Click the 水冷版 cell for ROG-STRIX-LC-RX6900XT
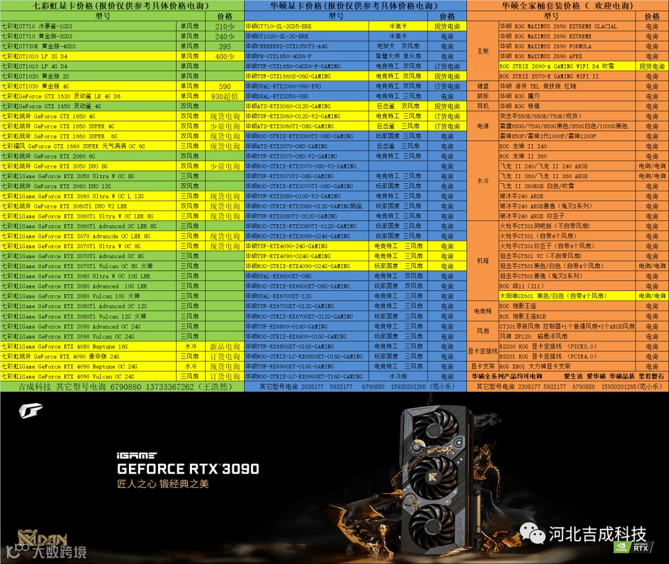Image resolution: width=669 pixels, height=564 pixels. (x=398, y=376)
